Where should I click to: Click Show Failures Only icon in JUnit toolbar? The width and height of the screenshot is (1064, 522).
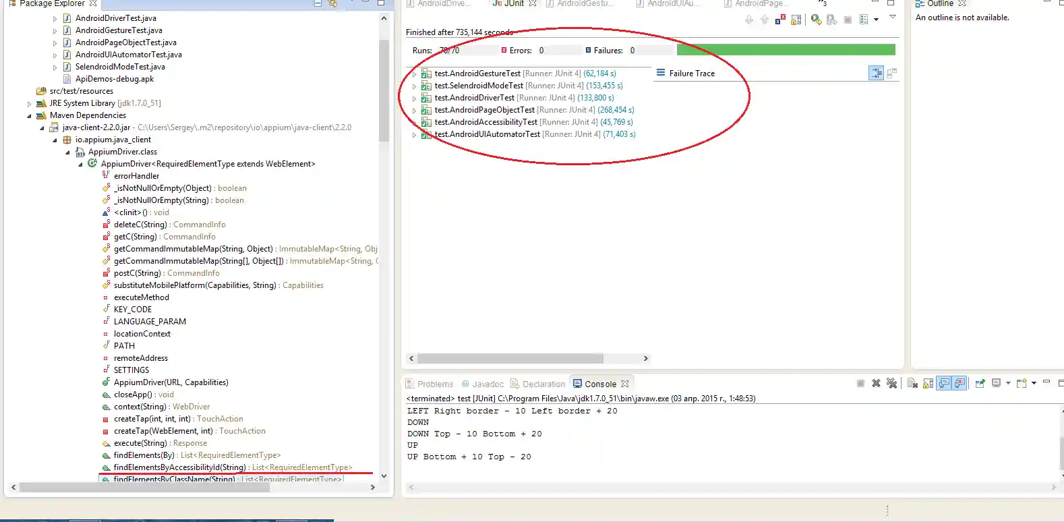pos(780,20)
